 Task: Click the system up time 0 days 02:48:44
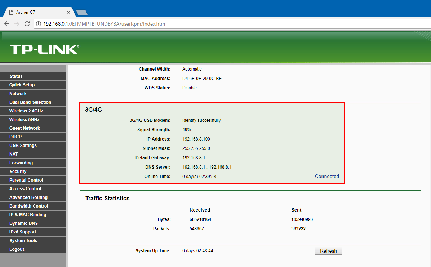pos(198,251)
